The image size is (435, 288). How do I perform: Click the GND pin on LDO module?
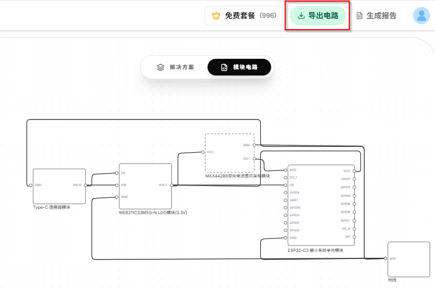coord(117,197)
